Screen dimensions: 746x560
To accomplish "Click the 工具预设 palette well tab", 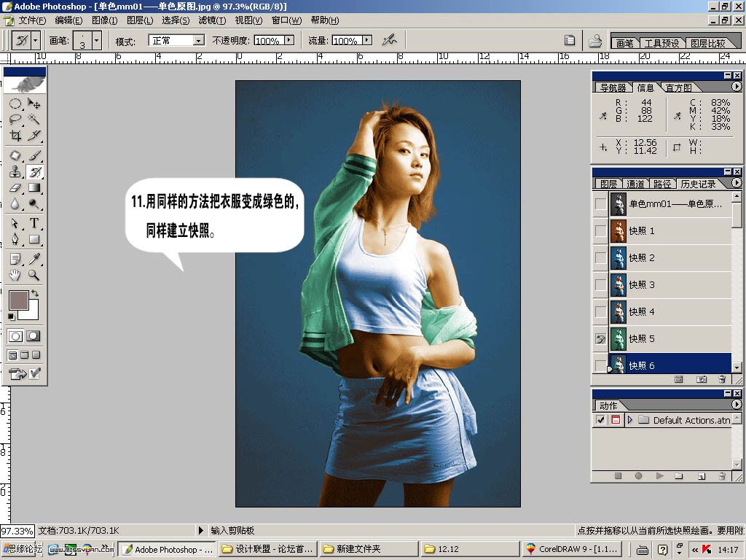I will click(x=661, y=43).
